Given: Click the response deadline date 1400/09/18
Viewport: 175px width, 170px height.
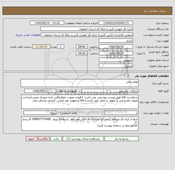Looking at the screenshot, I should (116, 47).
